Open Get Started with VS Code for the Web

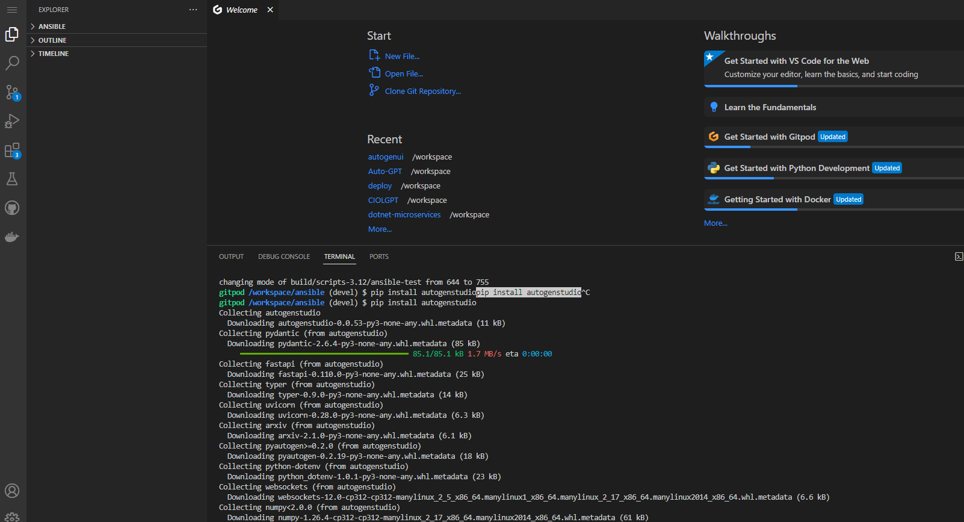(834, 68)
